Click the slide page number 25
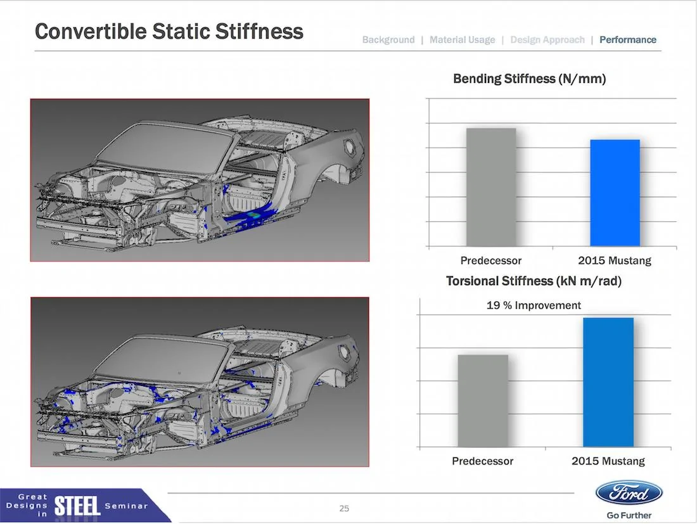Viewport: 697px width, 524px height. click(x=344, y=508)
